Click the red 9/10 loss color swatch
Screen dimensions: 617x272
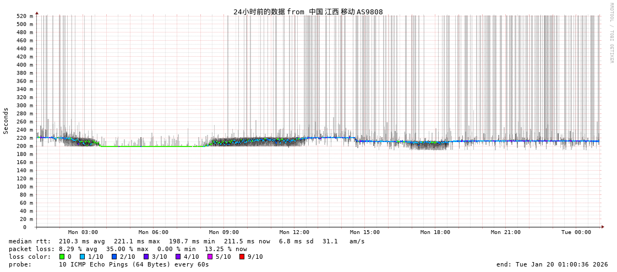click(242, 257)
